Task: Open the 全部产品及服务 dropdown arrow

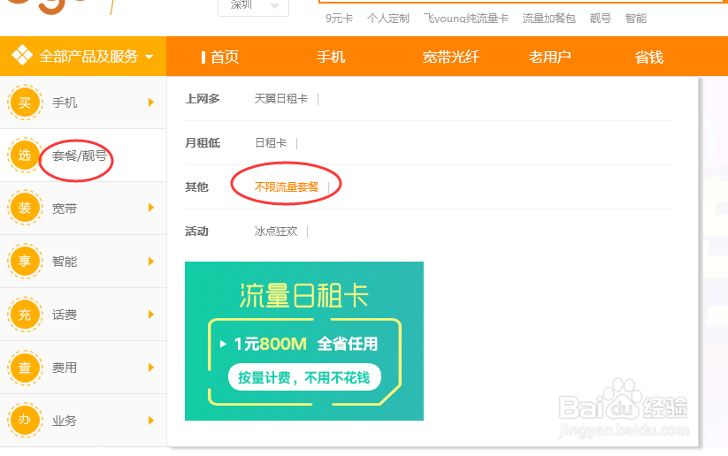Action: click(149, 57)
